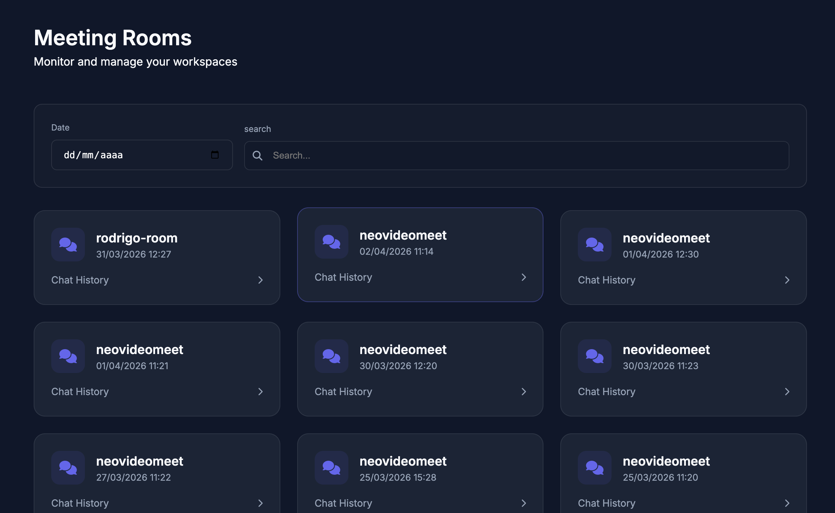
Task: Click chat icon of the 02/04/2026 11:14 room
Action: tap(332, 242)
